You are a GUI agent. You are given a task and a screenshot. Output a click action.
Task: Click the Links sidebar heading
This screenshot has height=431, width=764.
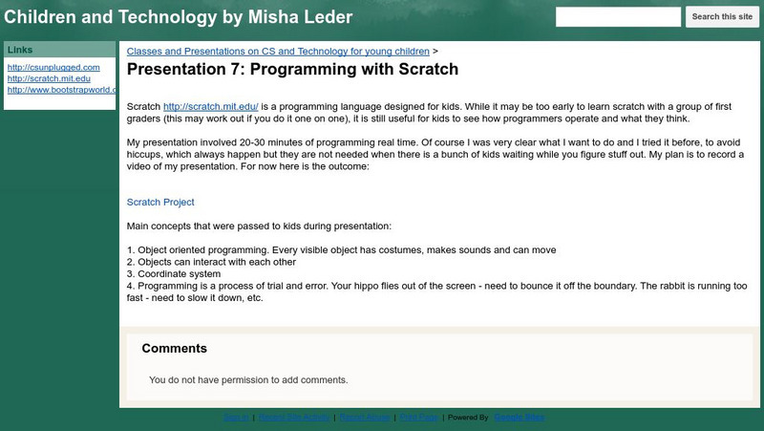(x=21, y=49)
